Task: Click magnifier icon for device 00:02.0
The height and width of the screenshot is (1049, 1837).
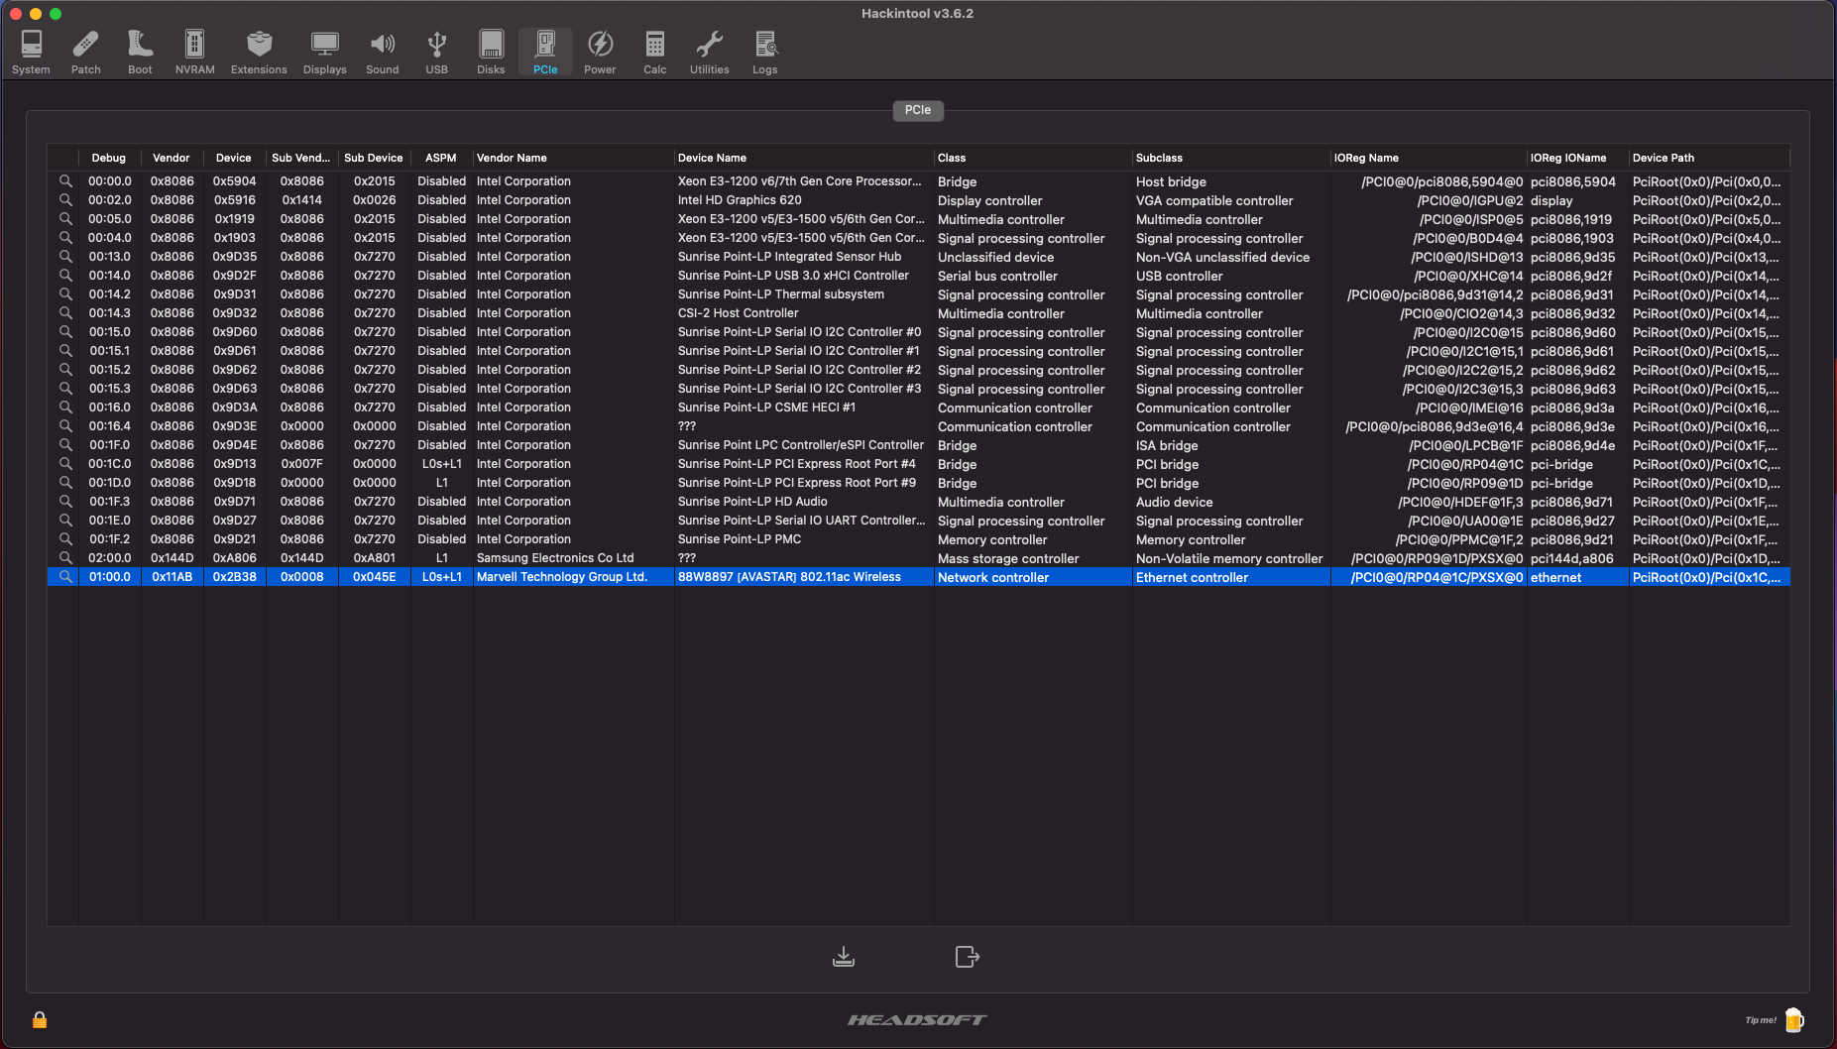Action: coord(65,200)
